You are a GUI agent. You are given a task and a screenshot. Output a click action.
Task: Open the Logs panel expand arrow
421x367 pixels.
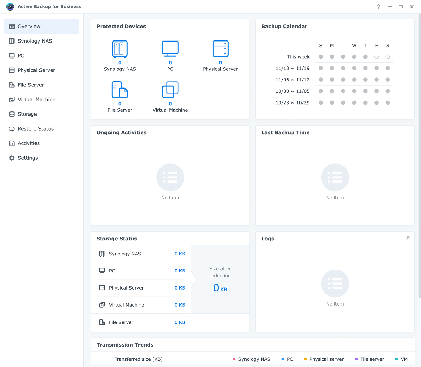pyautogui.click(x=408, y=238)
